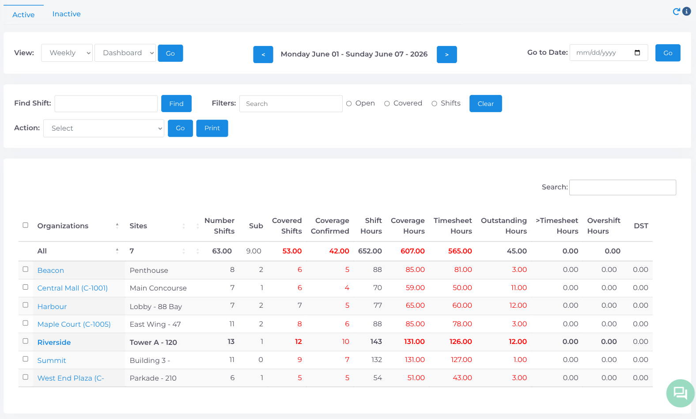Image resolution: width=696 pixels, height=419 pixels.
Task: Select the Covered filter radio button
Action: point(387,103)
